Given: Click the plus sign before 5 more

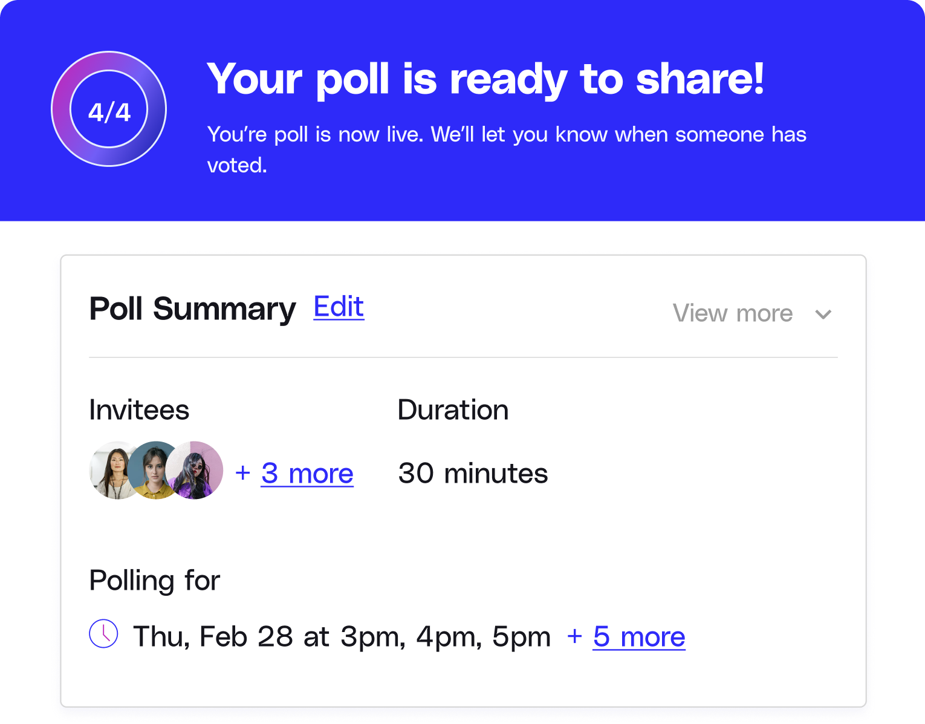Looking at the screenshot, I should pos(574,636).
